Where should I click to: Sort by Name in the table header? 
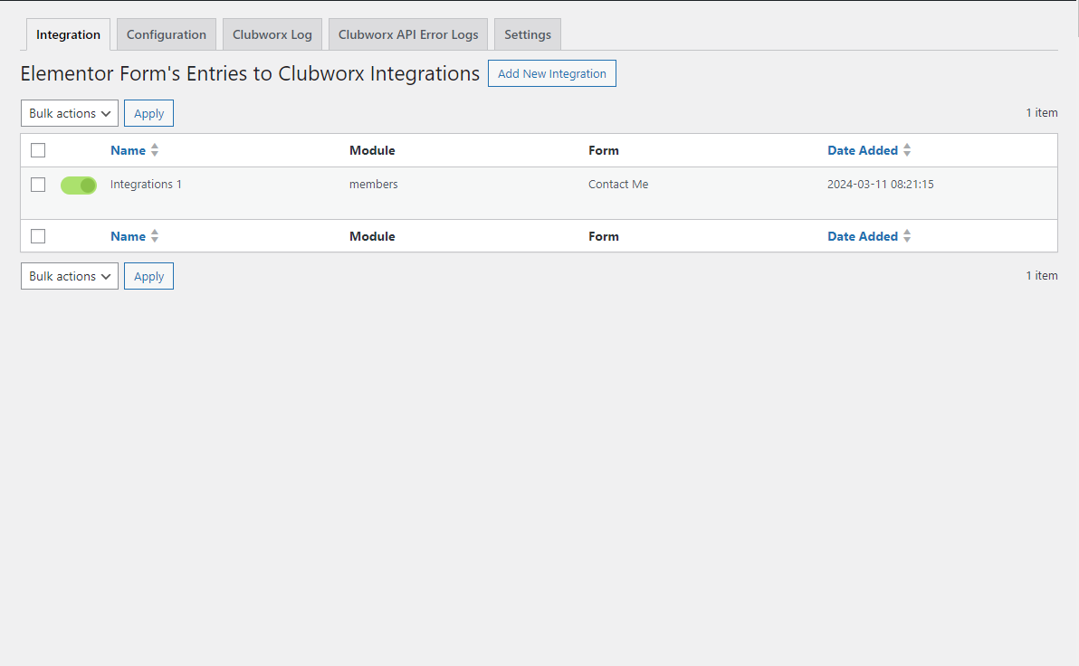point(128,150)
